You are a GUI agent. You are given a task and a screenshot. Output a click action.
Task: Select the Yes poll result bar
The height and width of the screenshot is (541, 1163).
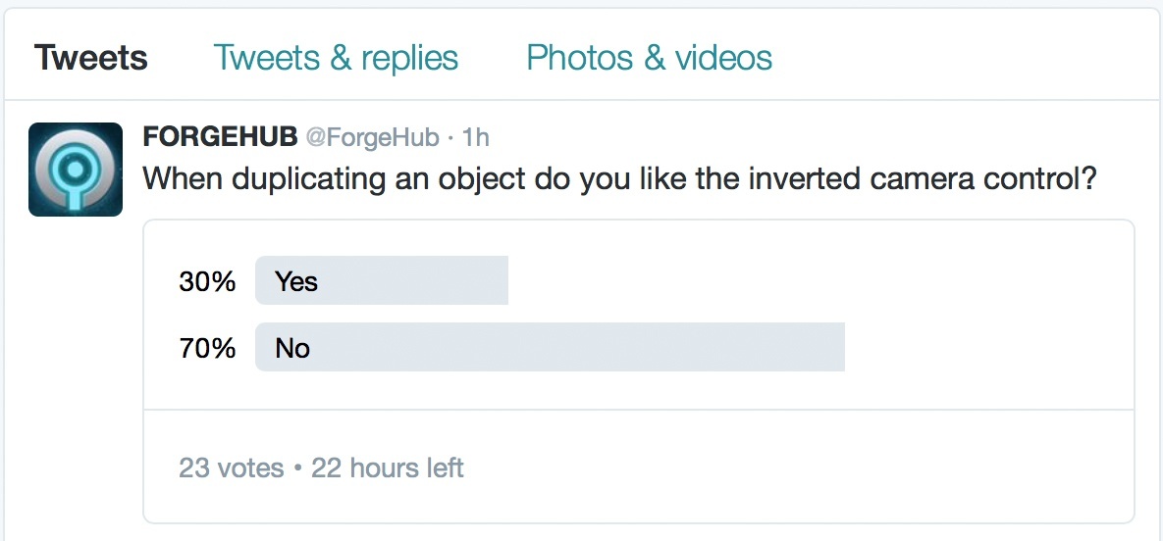tap(382, 281)
